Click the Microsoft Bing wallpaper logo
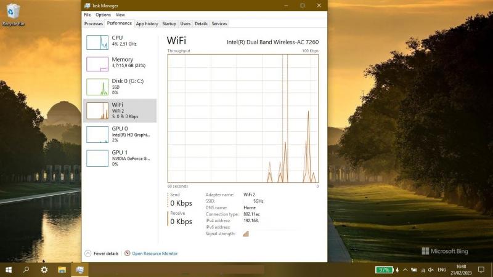The image size is (493, 277). pyautogui.click(x=444, y=251)
